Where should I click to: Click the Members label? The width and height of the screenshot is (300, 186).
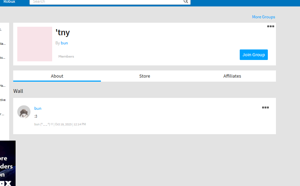(x=66, y=57)
